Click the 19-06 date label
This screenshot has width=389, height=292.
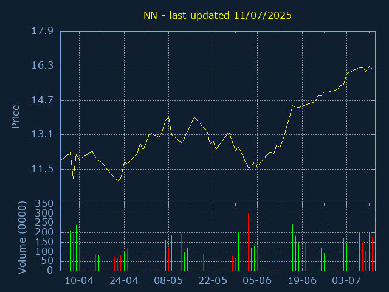[x=302, y=281]
